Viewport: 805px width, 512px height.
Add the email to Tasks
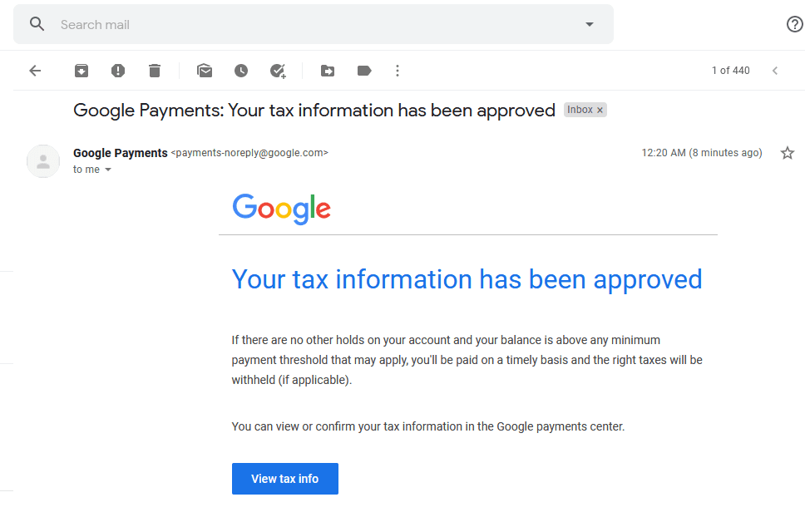(x=278, y=71)
